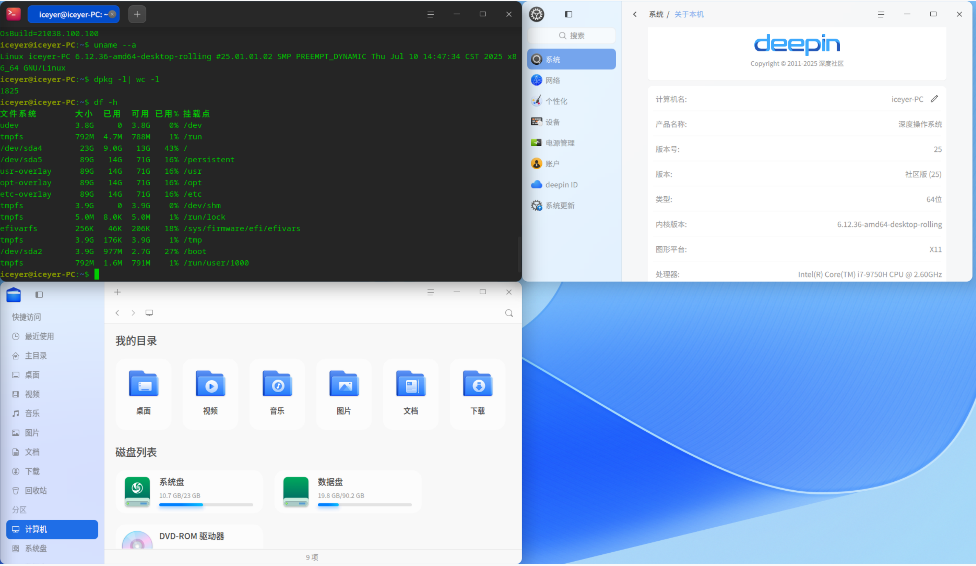Open the Control Center hamburger menu

881,14
